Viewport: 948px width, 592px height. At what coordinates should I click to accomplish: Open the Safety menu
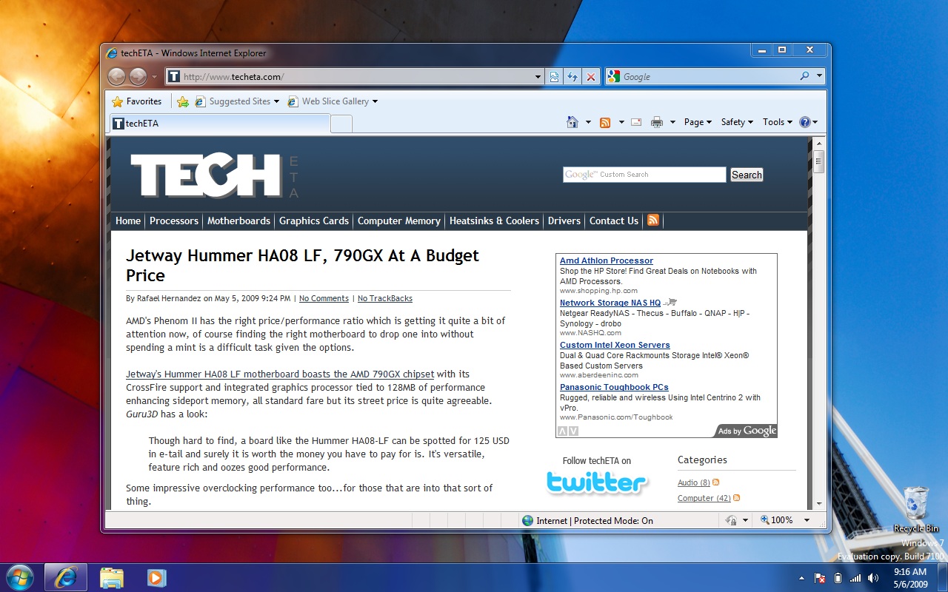coord(737,122)
